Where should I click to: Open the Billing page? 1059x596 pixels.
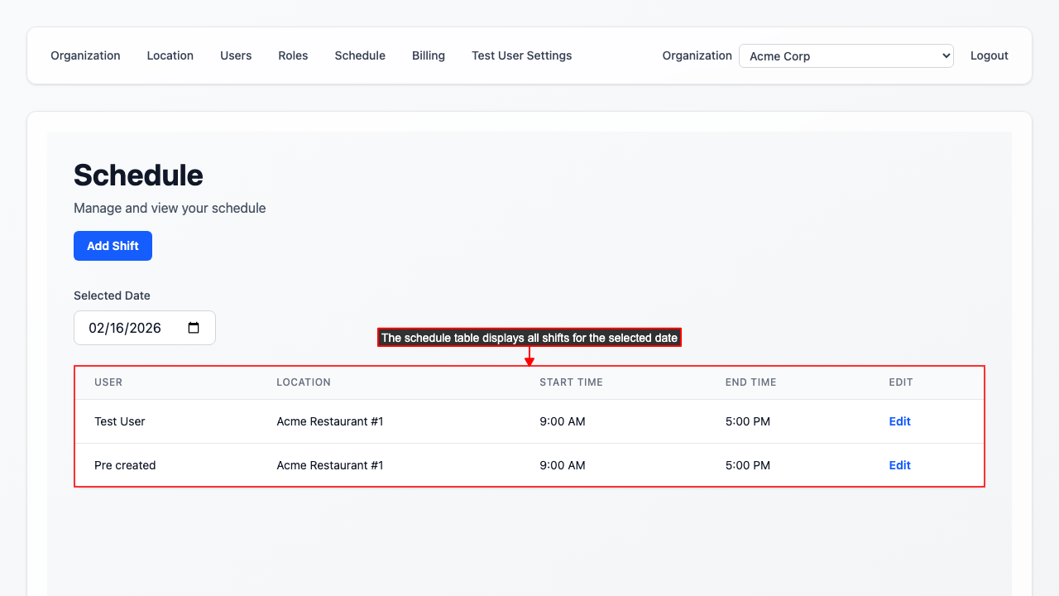point(429,55)
